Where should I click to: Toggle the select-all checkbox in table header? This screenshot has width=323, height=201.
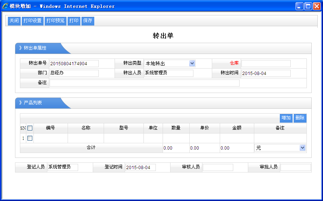click(x=30, y=128)
